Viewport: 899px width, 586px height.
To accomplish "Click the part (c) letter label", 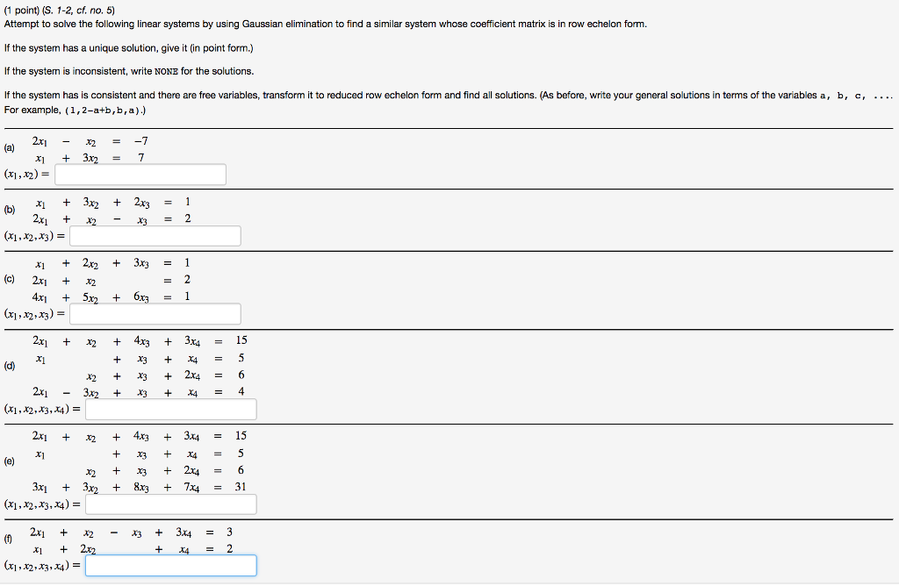I will click(x=9, y=279).
